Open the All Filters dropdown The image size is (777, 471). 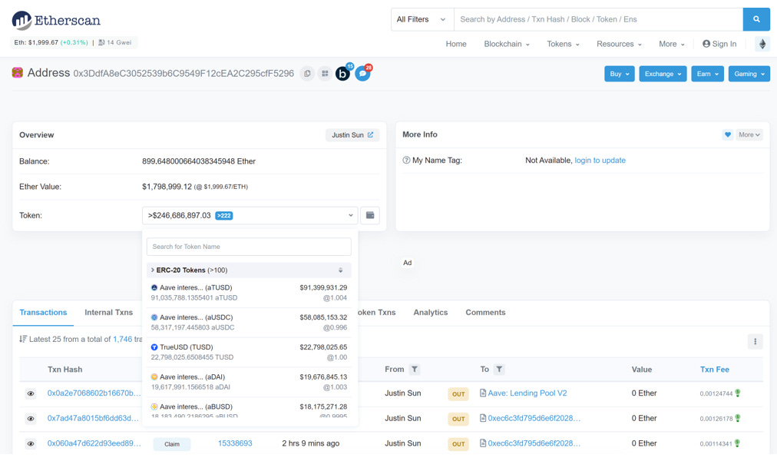point(422,19)
